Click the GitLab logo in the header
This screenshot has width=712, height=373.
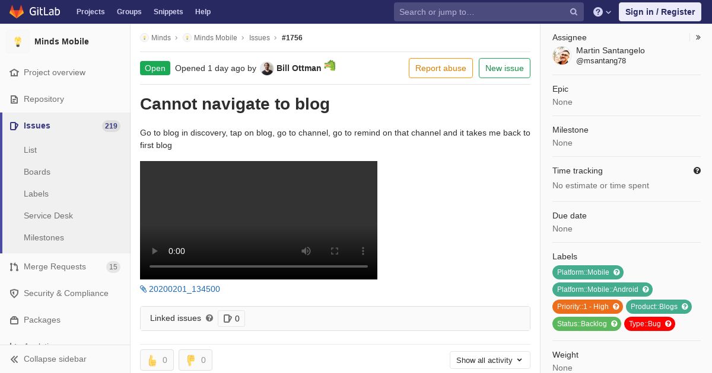pos(34,11)
